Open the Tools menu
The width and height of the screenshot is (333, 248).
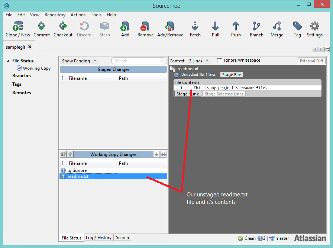click(x=96, y=15)
